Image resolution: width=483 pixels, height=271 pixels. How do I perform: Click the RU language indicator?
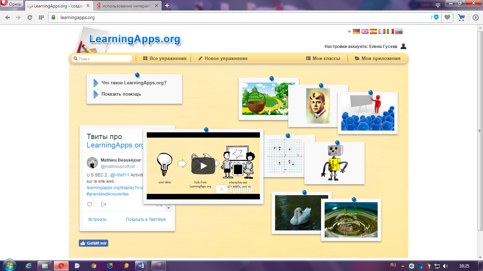(x=393, y=265)
